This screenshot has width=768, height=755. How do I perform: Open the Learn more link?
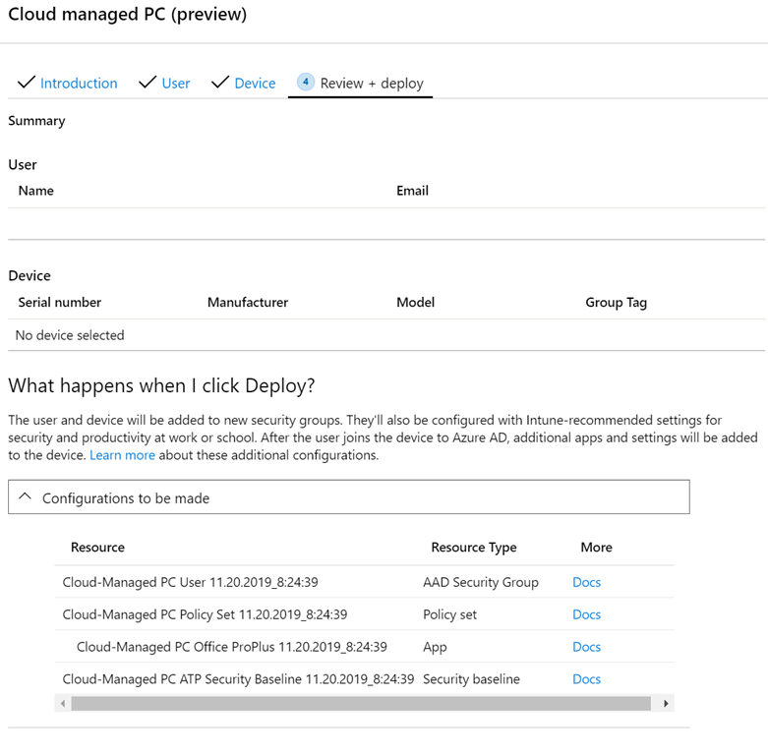click(x=122, y=456)
